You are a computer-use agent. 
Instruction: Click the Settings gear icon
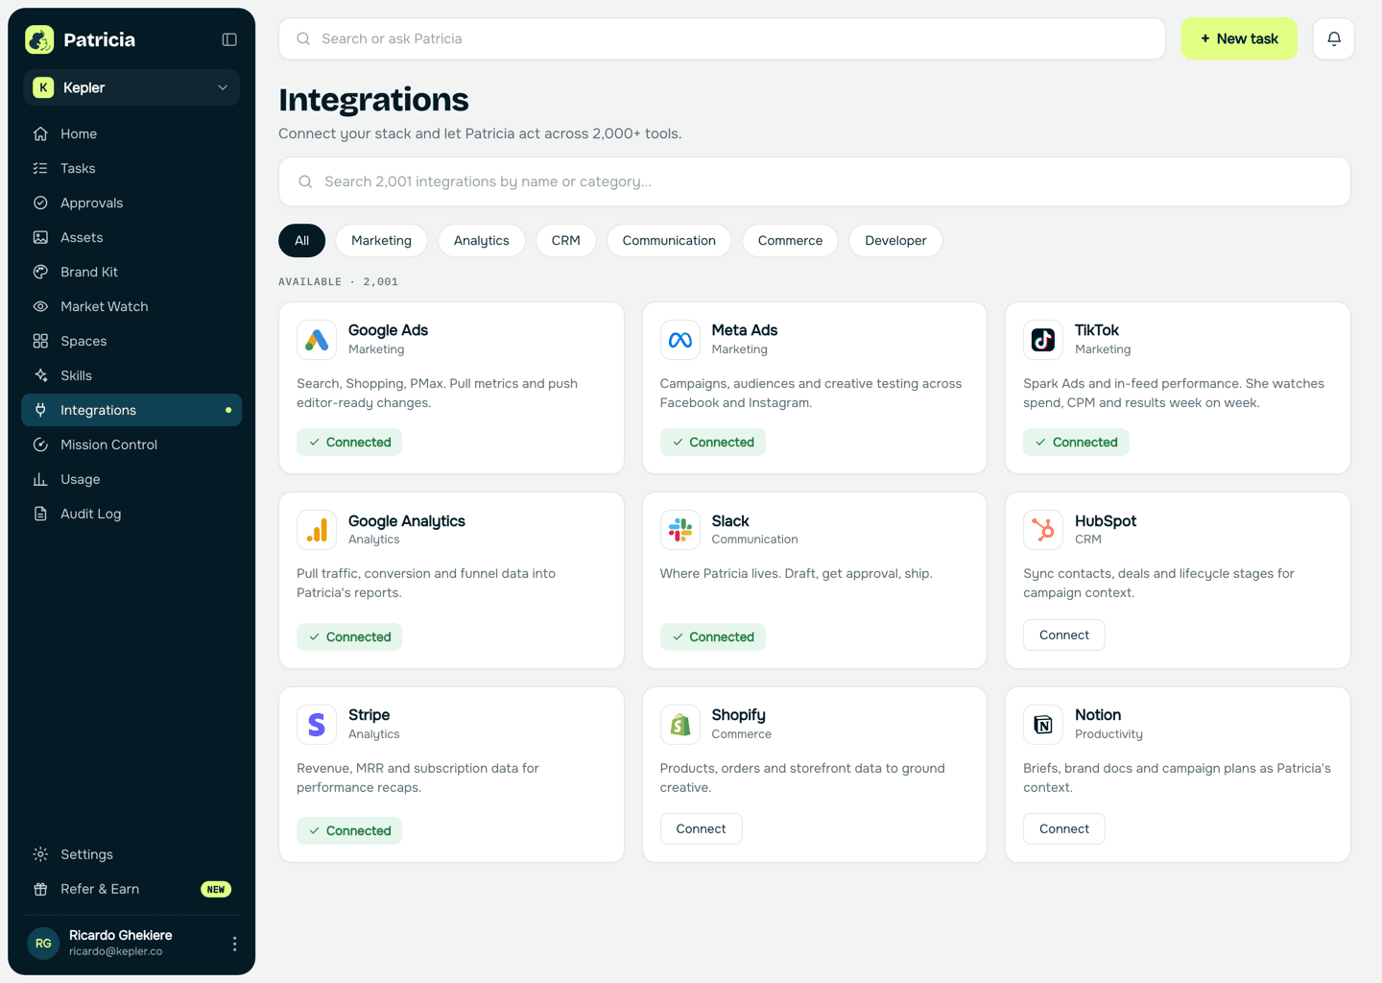tap(40, 854)
